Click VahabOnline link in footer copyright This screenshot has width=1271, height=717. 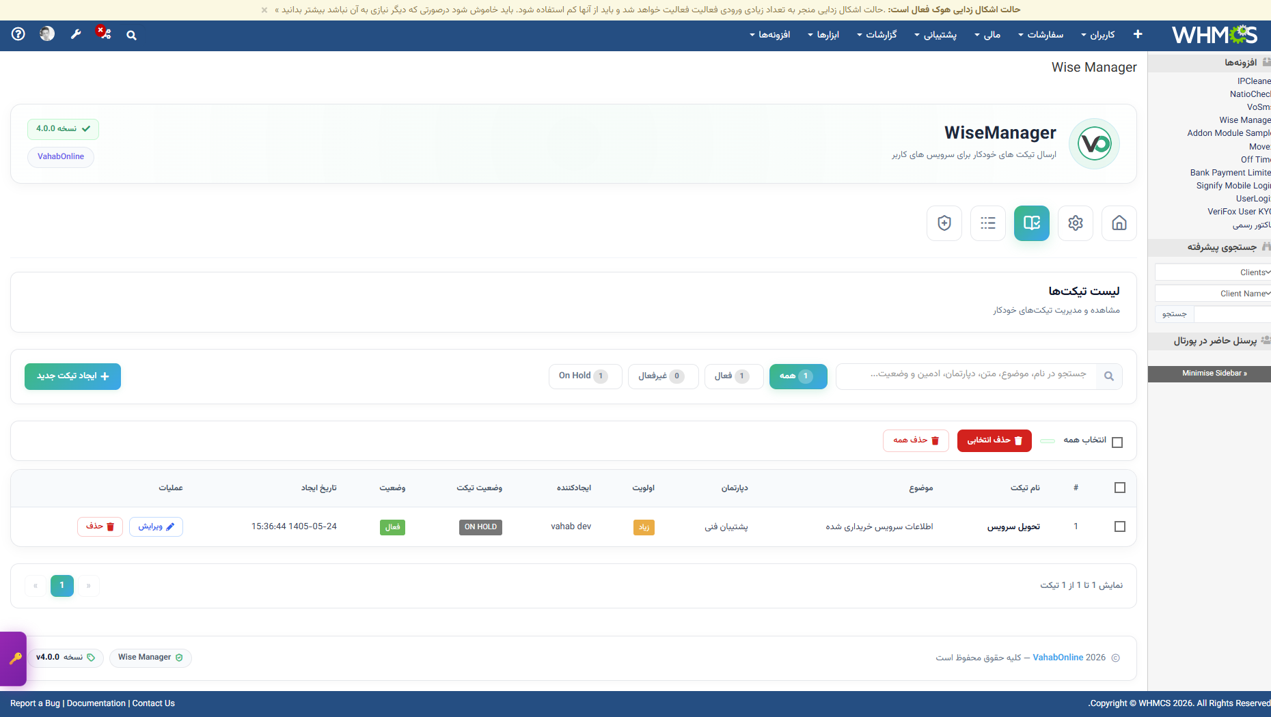[1058, 658]
